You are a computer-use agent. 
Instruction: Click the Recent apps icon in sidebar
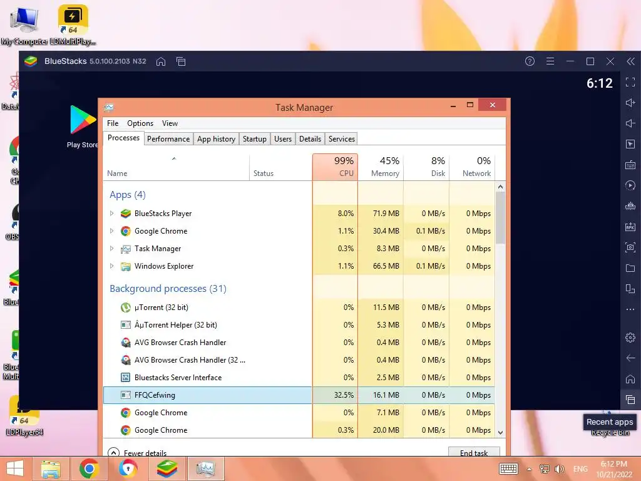pyautogui.click(x=630, y=400)
